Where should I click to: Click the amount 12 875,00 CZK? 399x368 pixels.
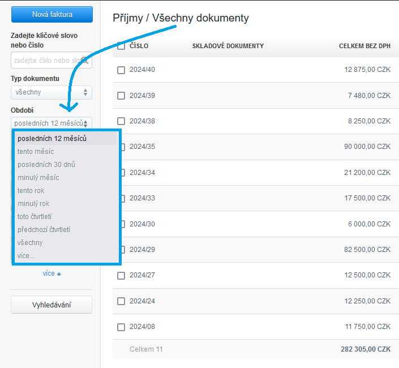[x=367, y=70]
